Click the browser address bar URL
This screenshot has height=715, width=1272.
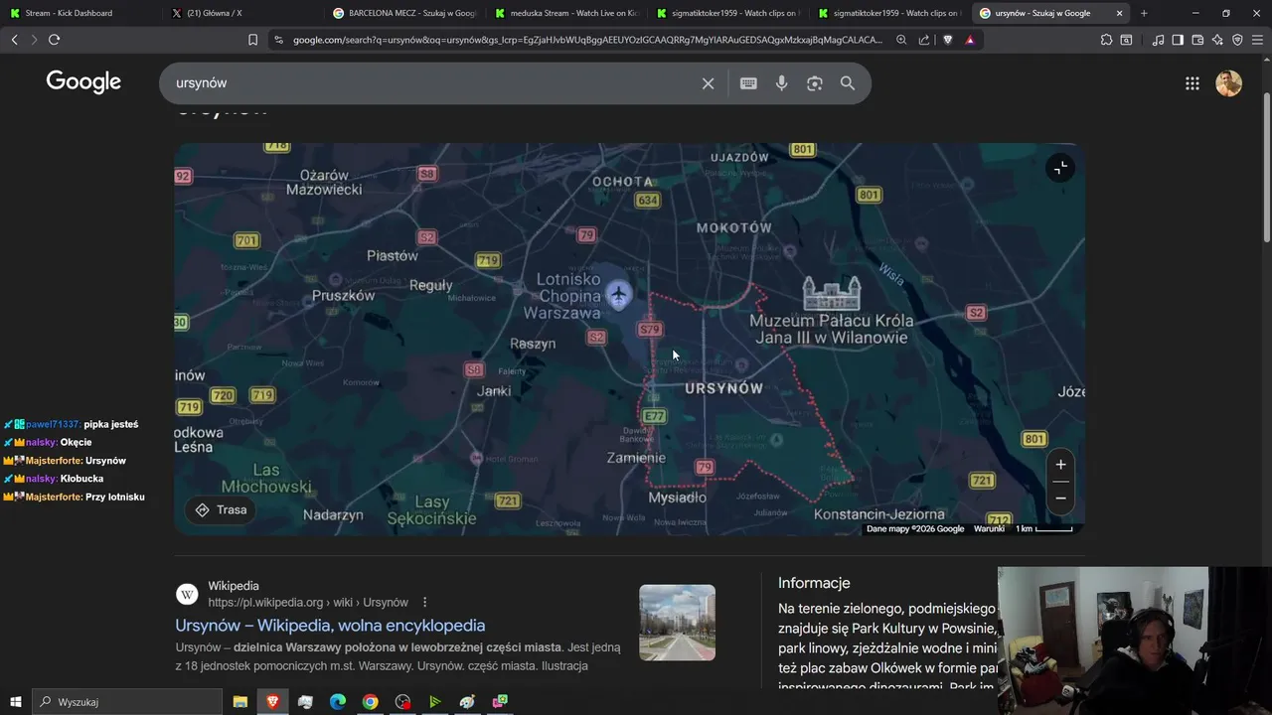click(x=587, y=40)
